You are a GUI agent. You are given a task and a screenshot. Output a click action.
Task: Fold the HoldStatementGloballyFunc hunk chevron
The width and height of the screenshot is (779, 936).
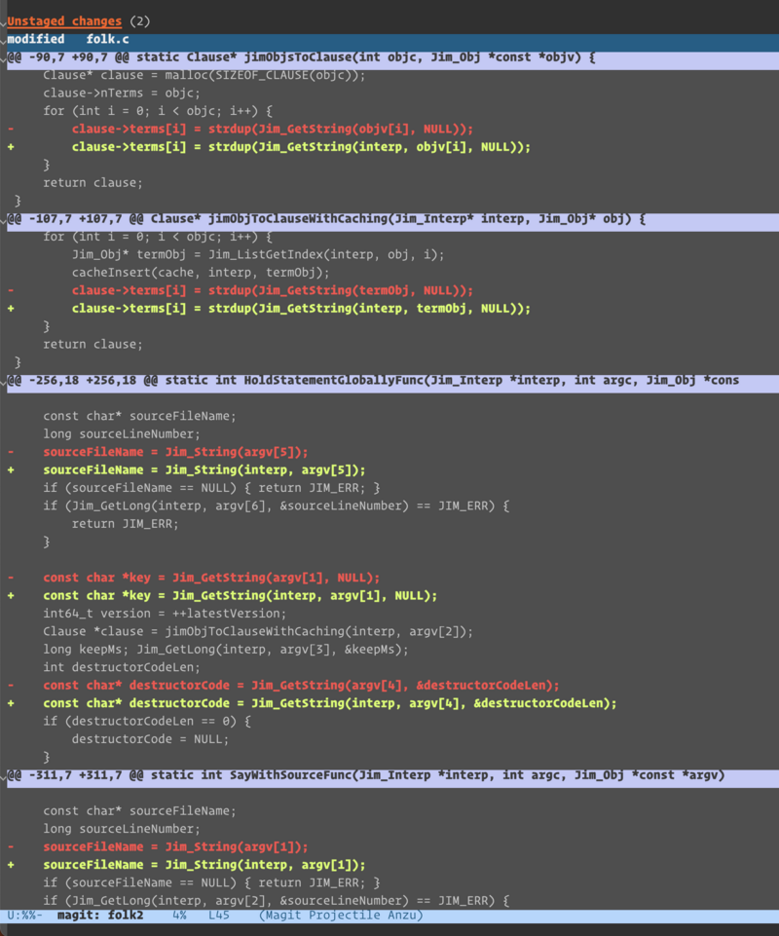click(4, 382)
